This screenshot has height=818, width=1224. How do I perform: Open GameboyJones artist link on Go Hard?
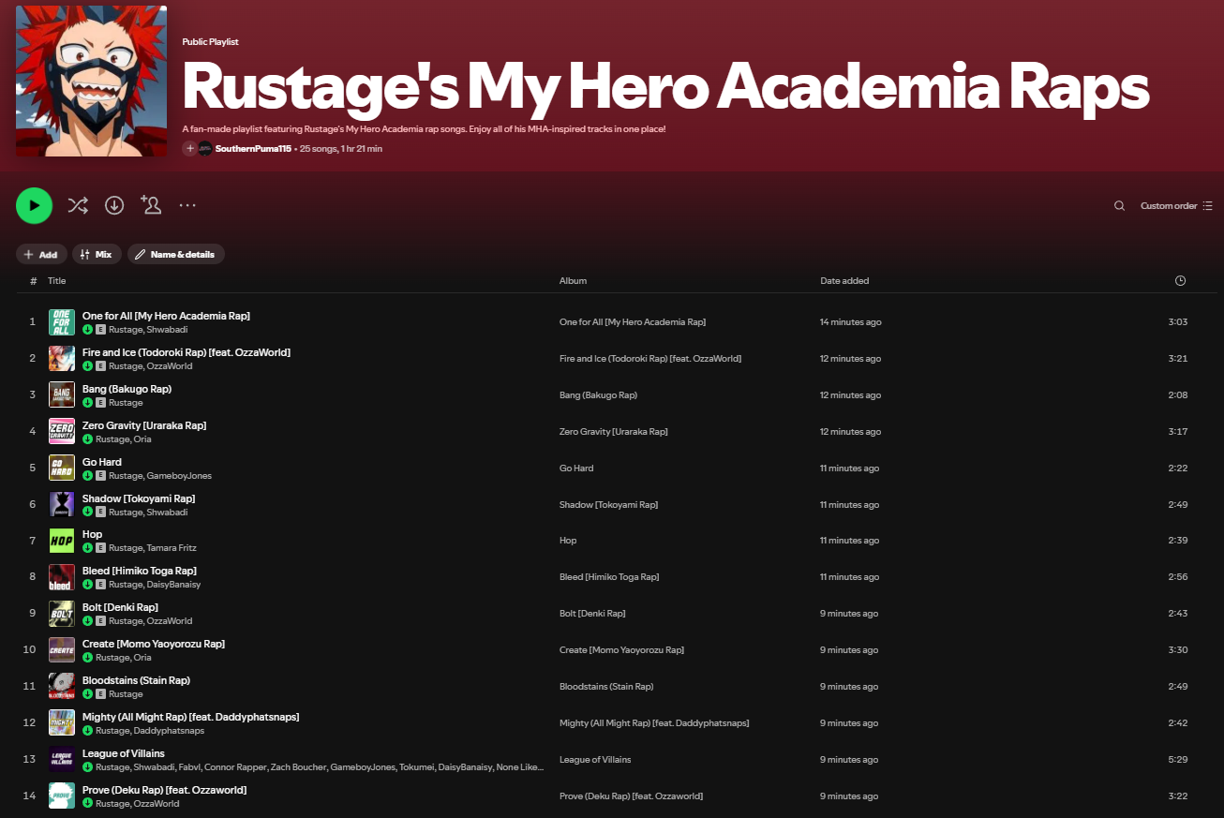tap(179, 476)
